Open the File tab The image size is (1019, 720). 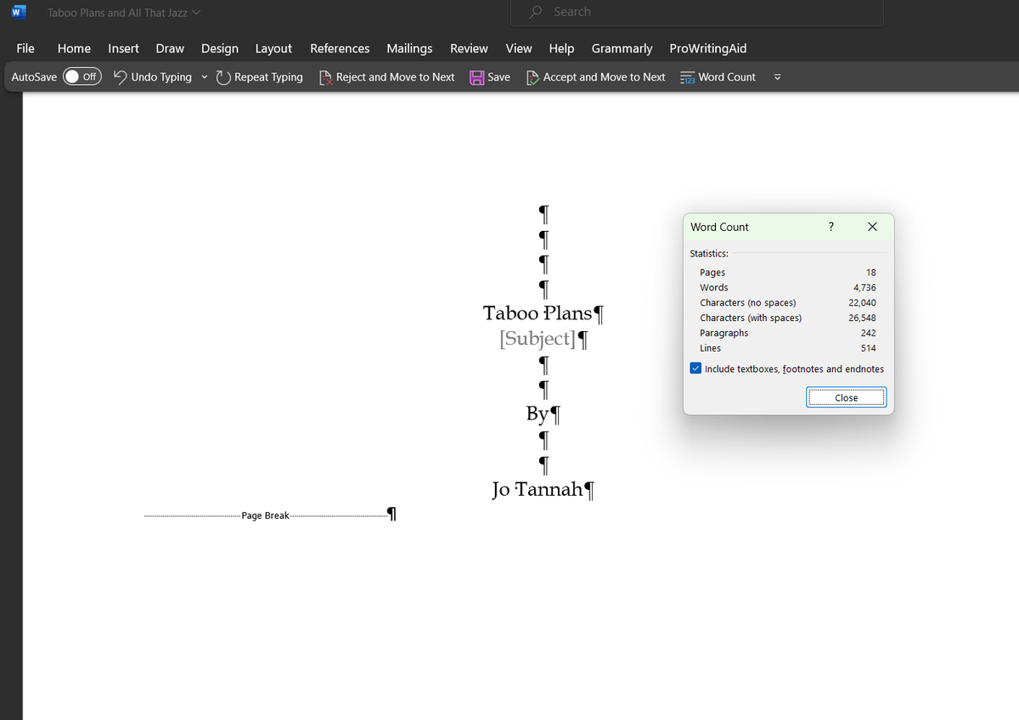coord(25,48)
